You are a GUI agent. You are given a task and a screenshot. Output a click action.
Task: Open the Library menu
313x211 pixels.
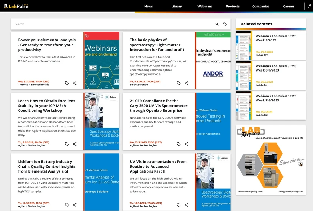pos(177,7)
